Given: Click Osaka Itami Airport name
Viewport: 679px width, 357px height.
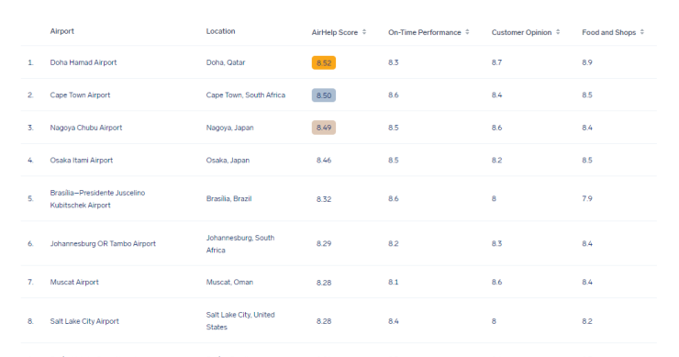Looking at the screenshot, I should coord(82,160).
